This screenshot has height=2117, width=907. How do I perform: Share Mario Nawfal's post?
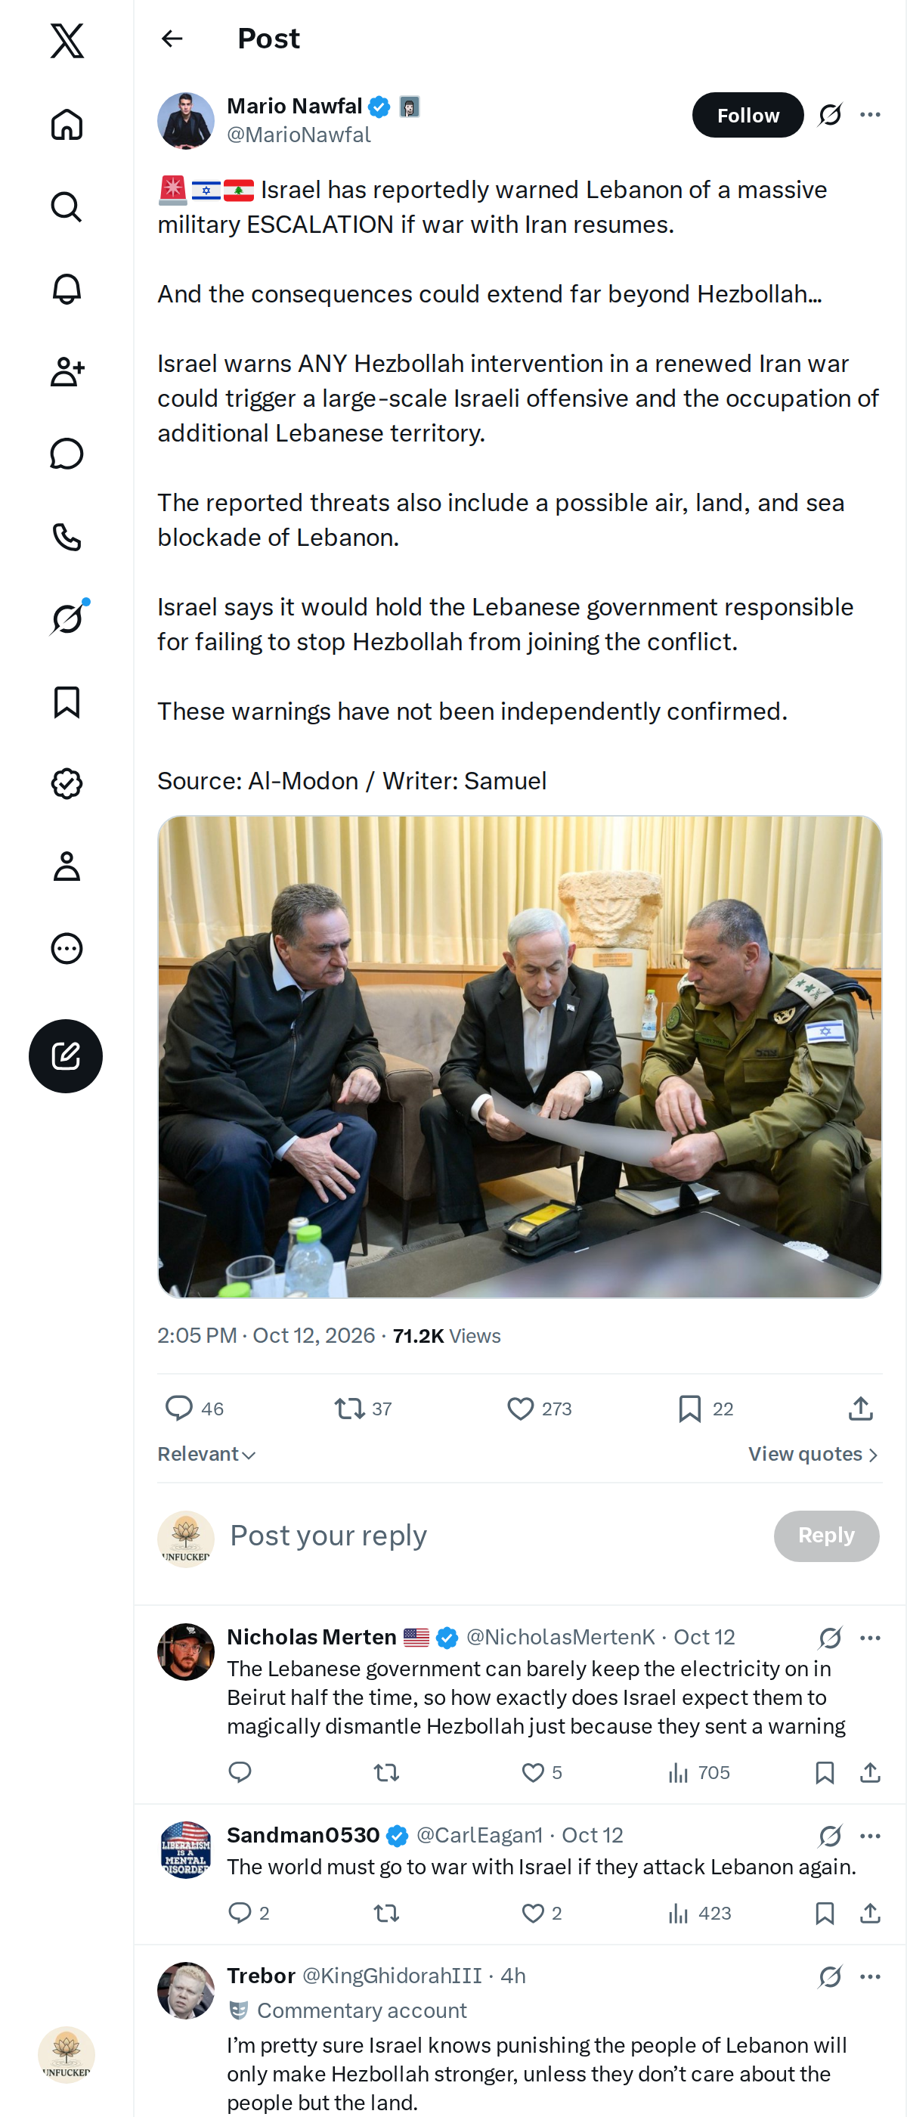coord(860,1409)
